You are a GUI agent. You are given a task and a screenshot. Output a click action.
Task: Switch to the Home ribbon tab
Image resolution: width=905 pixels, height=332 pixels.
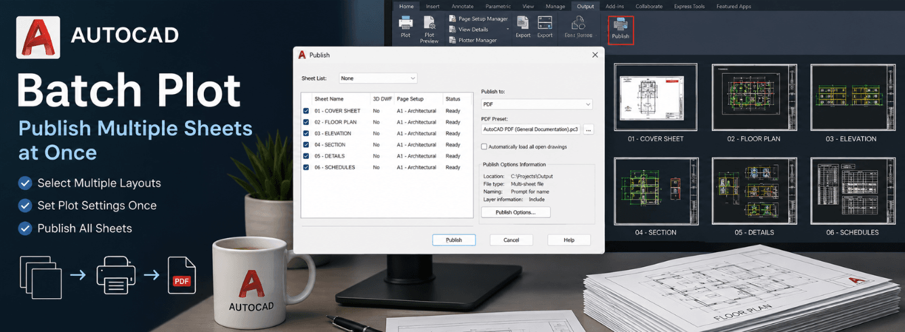[406, 7]
